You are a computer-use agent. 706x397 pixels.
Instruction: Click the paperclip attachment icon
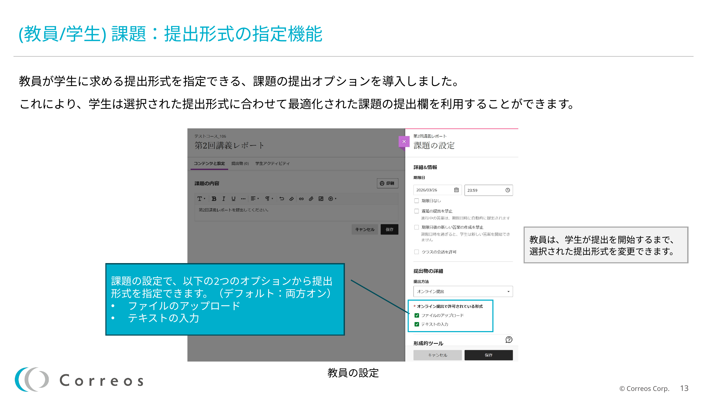[x=311, y=199]
